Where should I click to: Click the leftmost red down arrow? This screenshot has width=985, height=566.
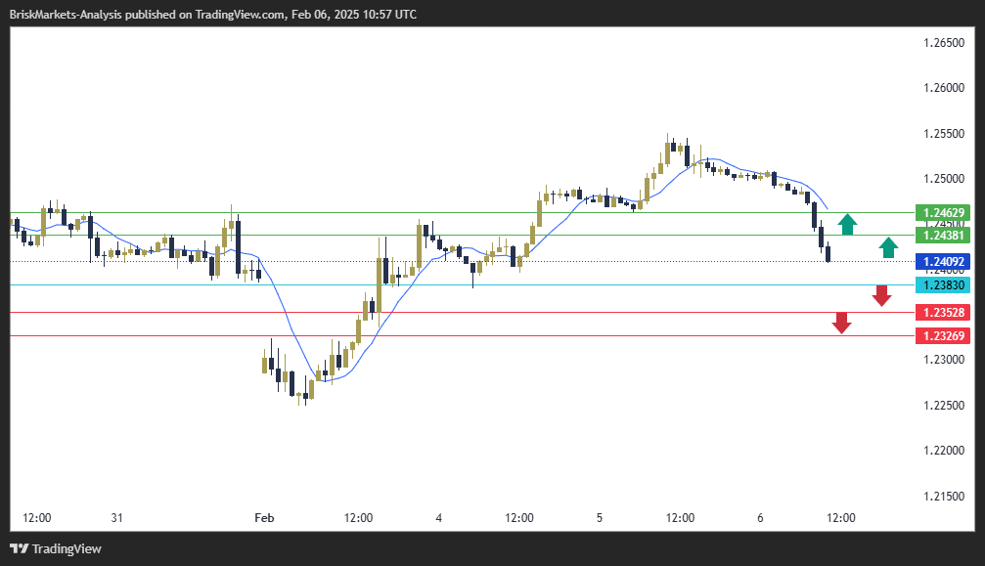pos(841,323)
